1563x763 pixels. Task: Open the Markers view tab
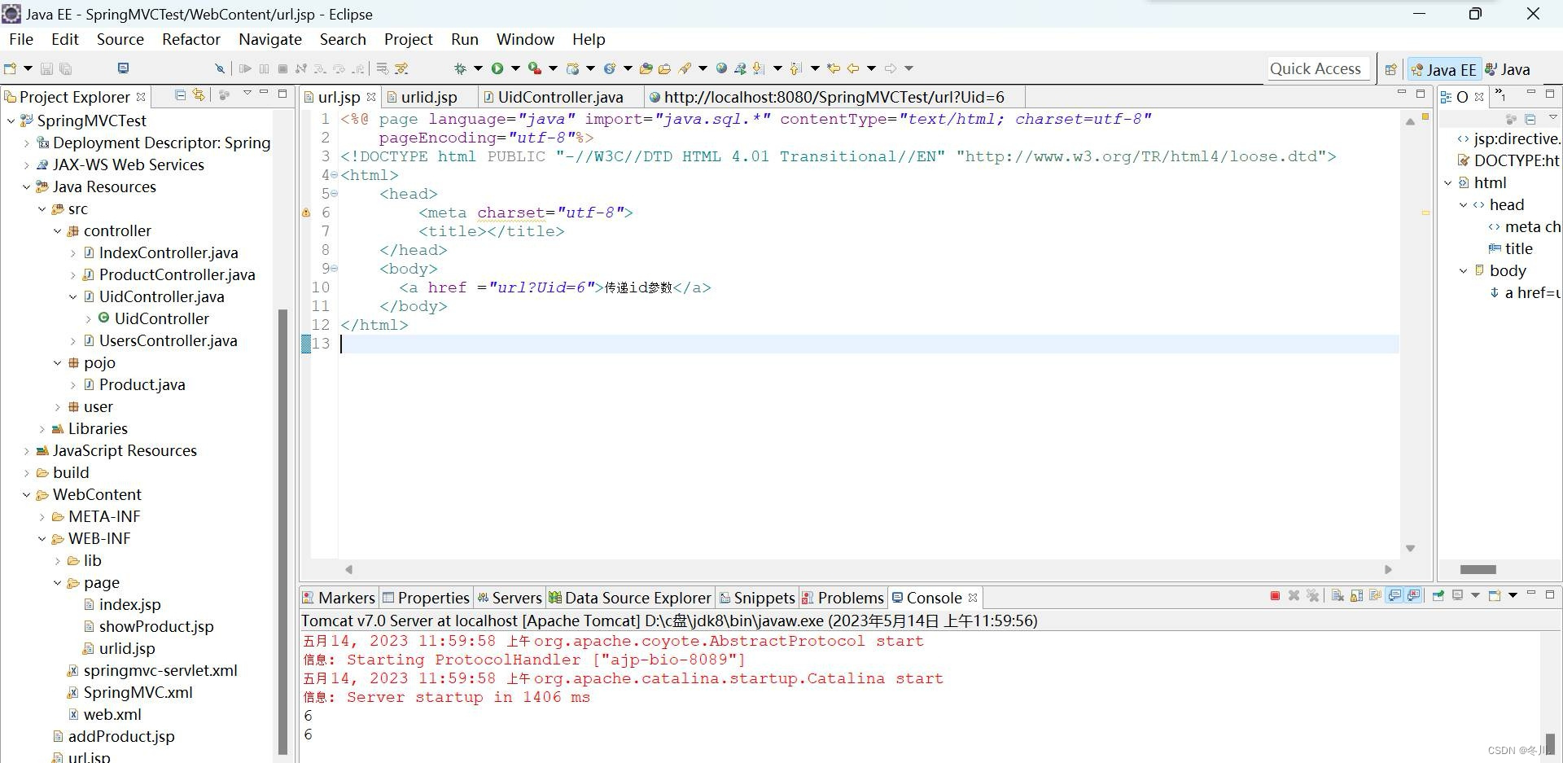coord(339,598)
